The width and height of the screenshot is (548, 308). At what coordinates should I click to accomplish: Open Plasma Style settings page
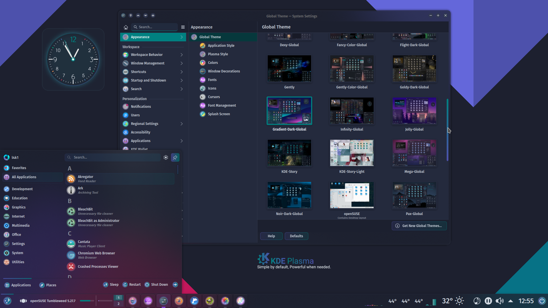pos(223,54)
